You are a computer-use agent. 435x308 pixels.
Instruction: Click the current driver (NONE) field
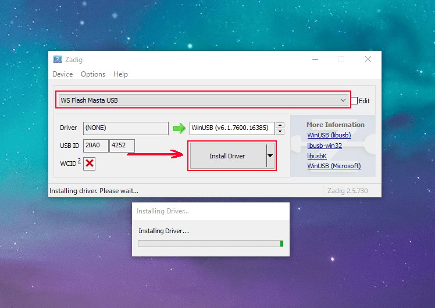pyautogui.click(x=126, y=128)
